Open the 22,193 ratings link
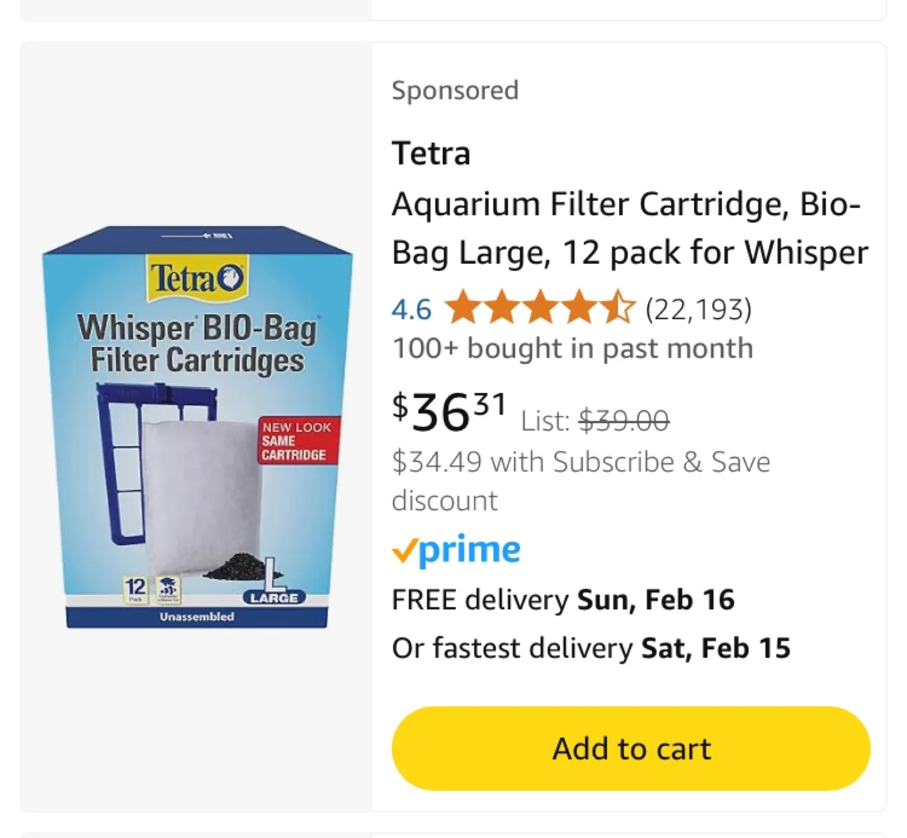This screenshot has width=907, height=838. click(x=699, y=309)
